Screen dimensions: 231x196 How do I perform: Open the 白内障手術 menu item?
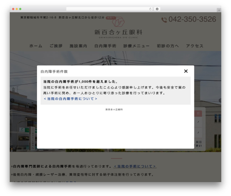pos(105,46)
